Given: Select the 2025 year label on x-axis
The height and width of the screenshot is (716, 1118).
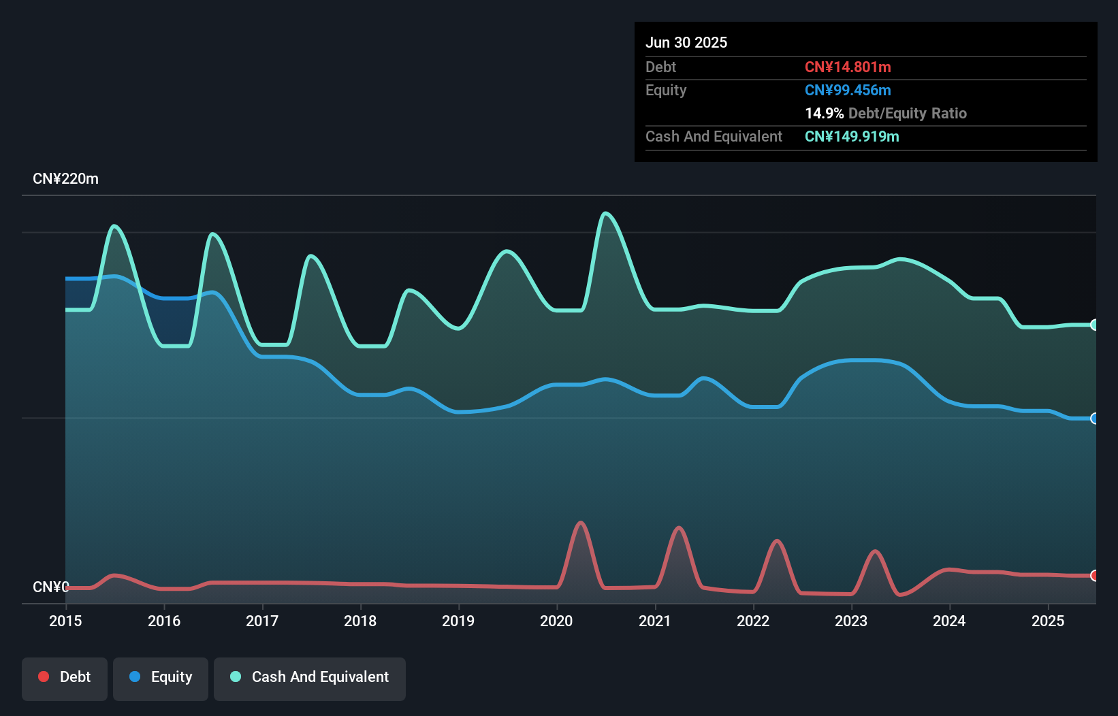Looking at the screenshot, I should click(x=1048, y=621).
